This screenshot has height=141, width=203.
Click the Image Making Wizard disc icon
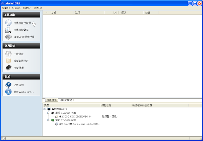tap(9, 23)
